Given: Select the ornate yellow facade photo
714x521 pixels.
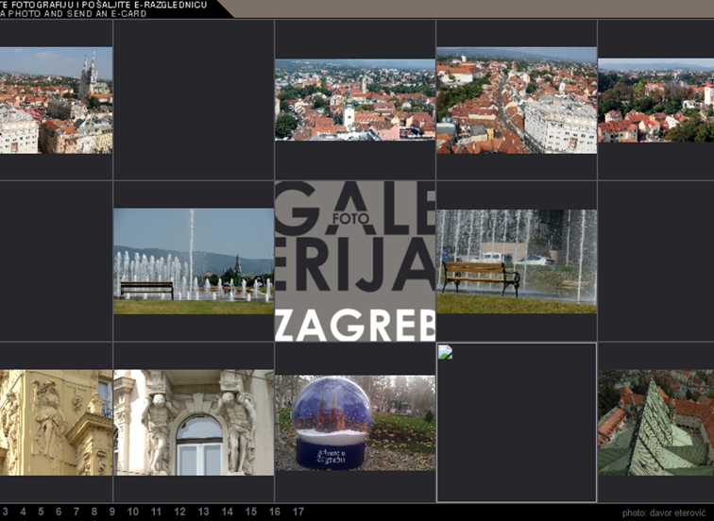Looking at the screenshot, I should [x=56, y=422].
